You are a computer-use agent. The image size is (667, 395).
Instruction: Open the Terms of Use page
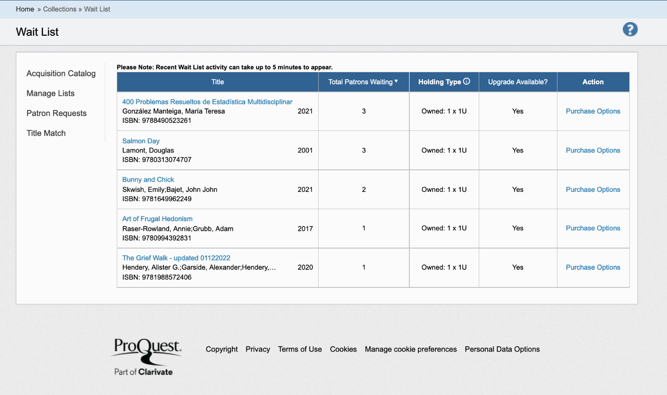(x=300, y=349)
